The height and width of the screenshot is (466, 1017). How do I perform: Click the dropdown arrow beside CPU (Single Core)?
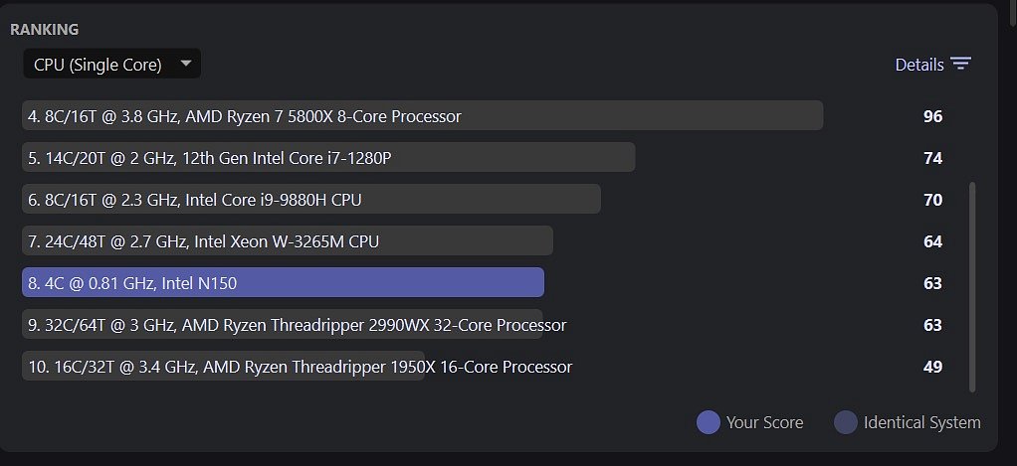(x=186, y=64)
